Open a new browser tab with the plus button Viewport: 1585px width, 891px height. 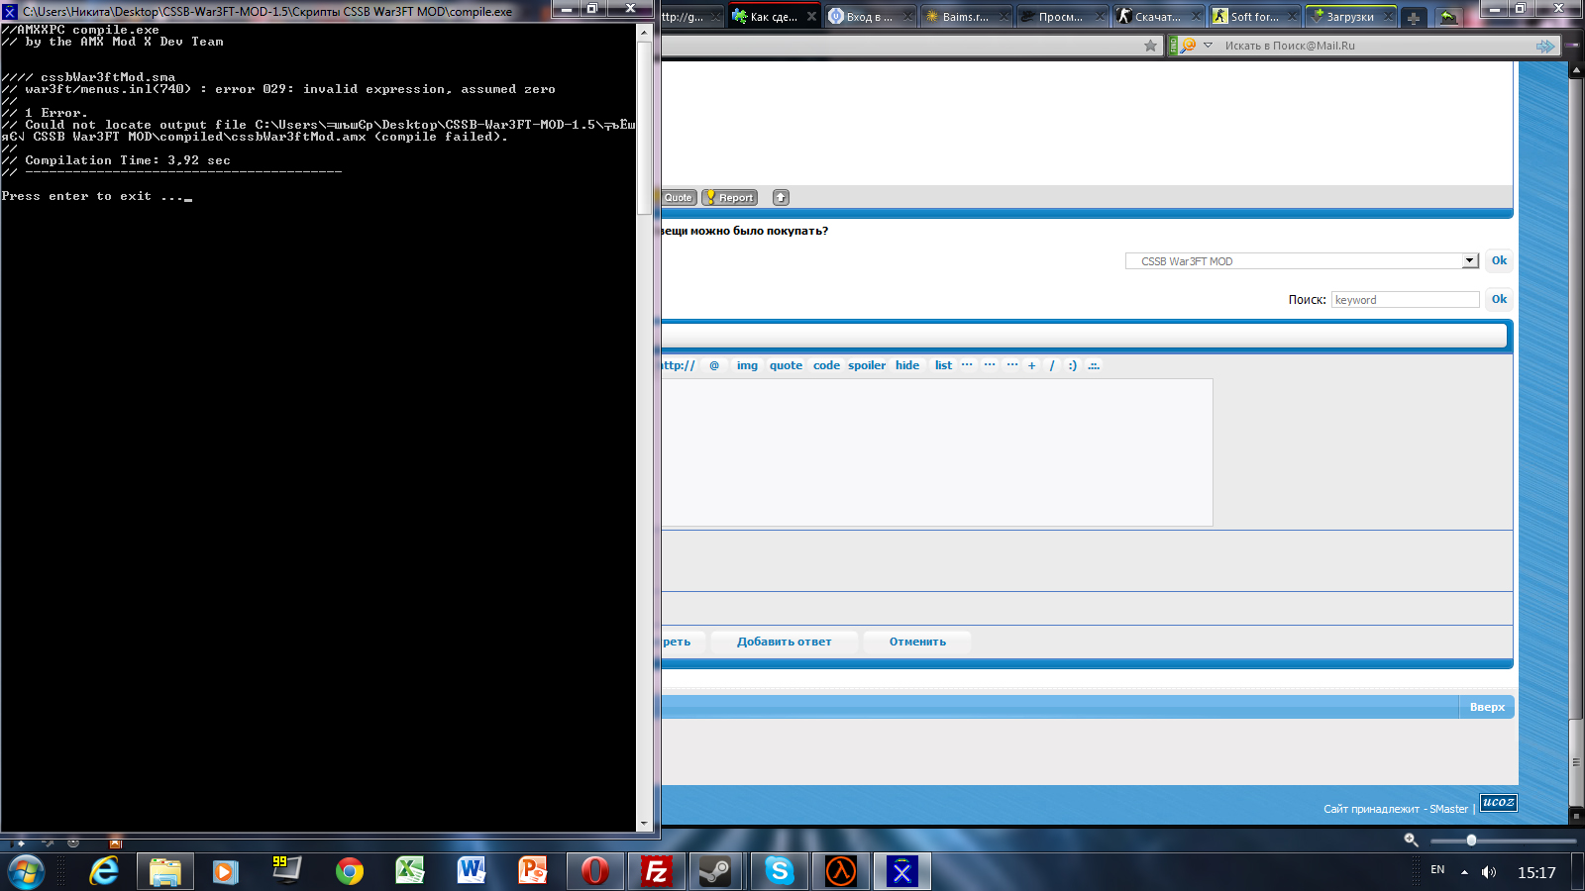(1414, 18)
